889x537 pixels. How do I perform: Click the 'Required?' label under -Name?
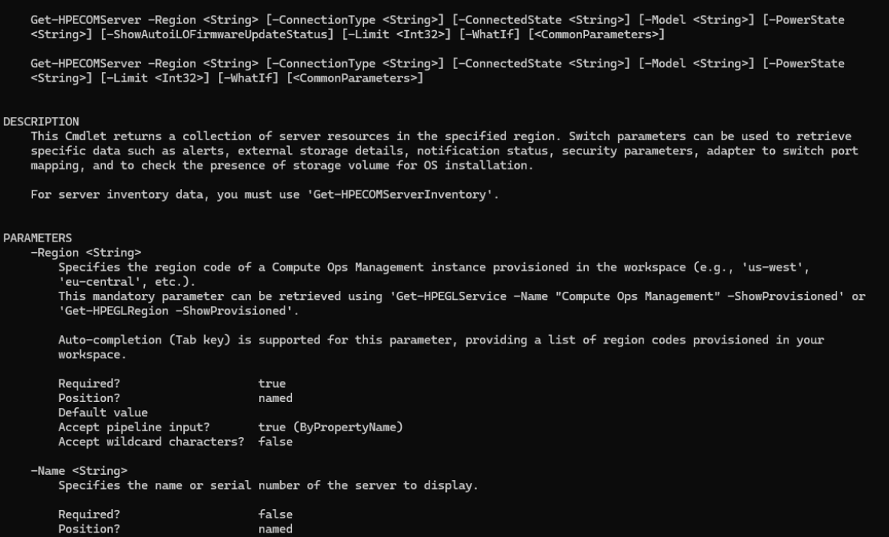pos(89,514)
